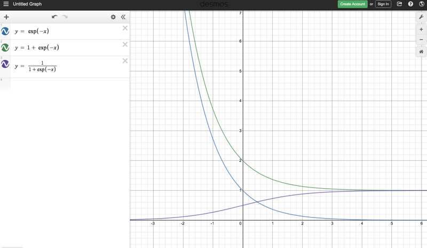Click the Create Account button

(352, 4)
